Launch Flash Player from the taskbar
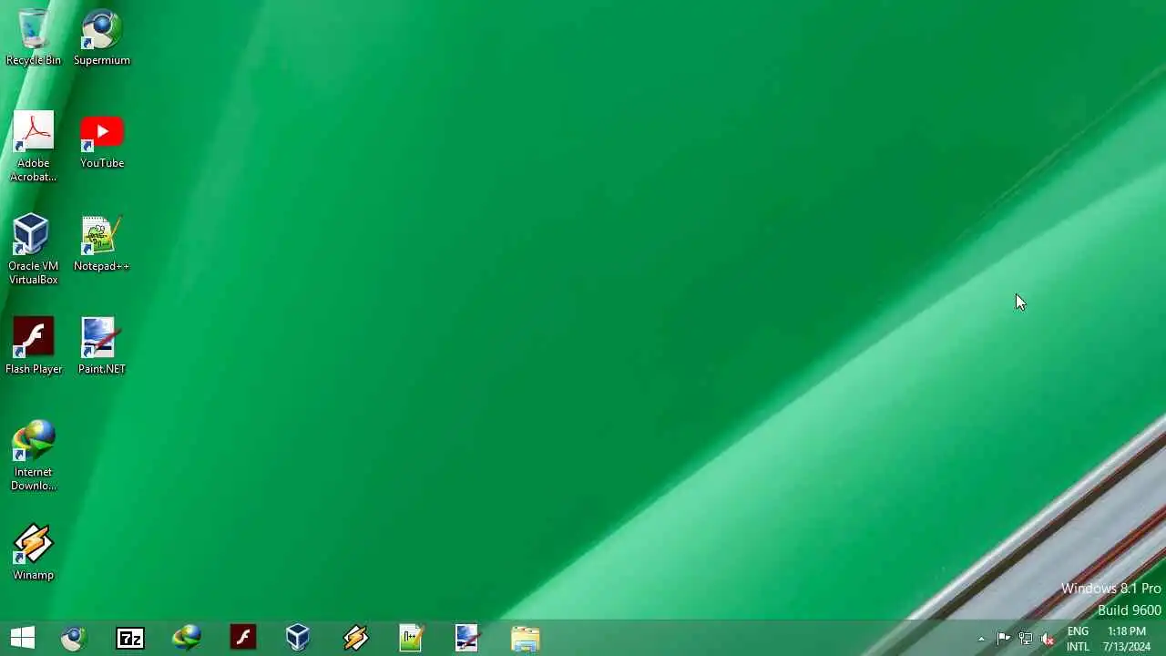This screenshot has width=1166, height=656. [x=243, y=638]
